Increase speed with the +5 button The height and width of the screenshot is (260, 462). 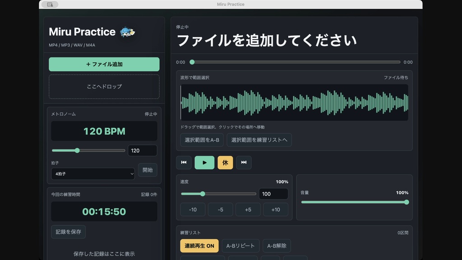tap(248, 209)
